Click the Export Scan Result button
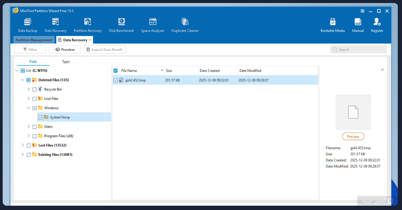Screen dimensions: 402x210 (x=105, y=49)
